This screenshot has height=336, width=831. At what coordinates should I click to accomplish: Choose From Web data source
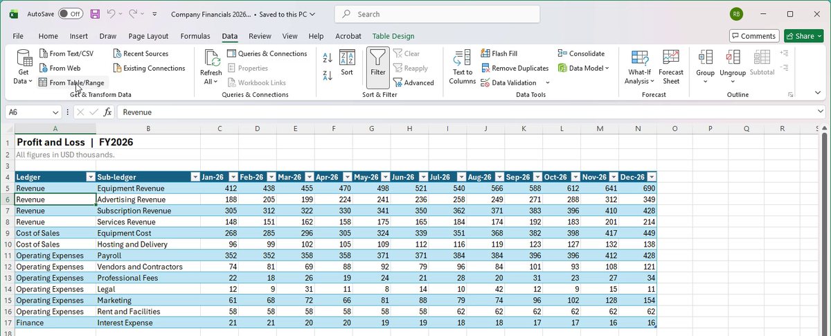point(60,68)
